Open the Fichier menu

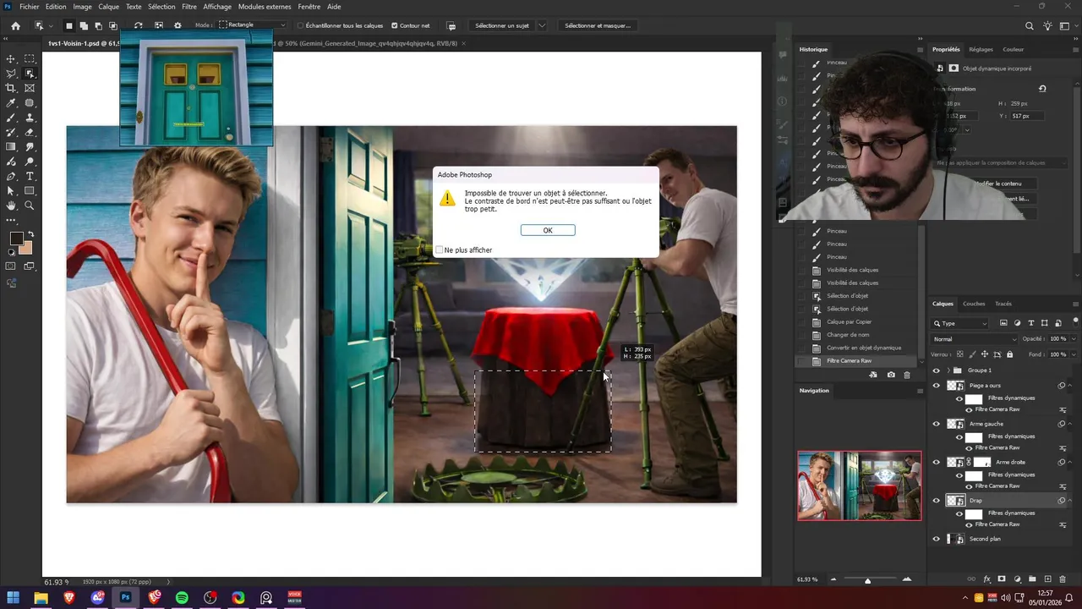30,7
